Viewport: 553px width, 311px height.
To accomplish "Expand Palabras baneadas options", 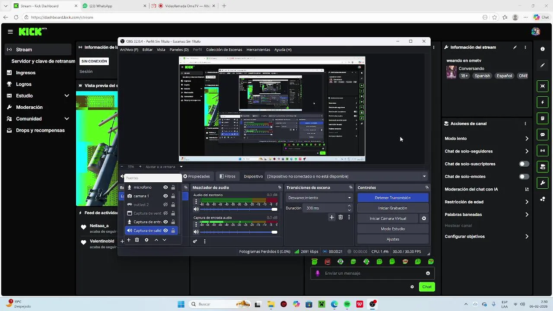I will 527,214.
